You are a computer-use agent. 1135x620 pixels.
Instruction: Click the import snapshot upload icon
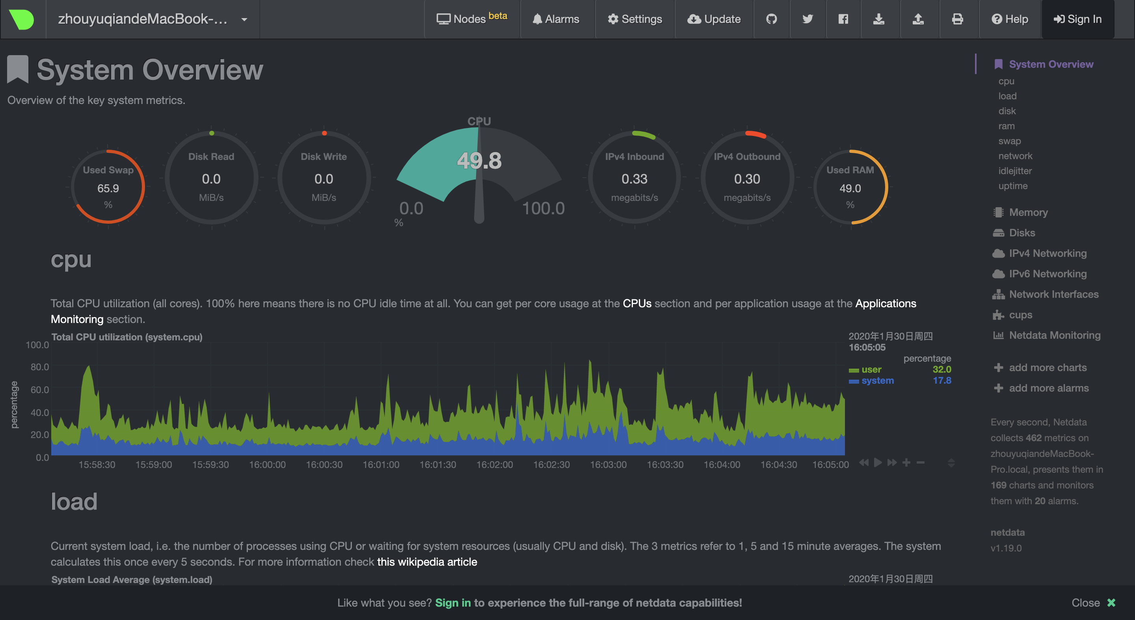[x=918, y=19]
